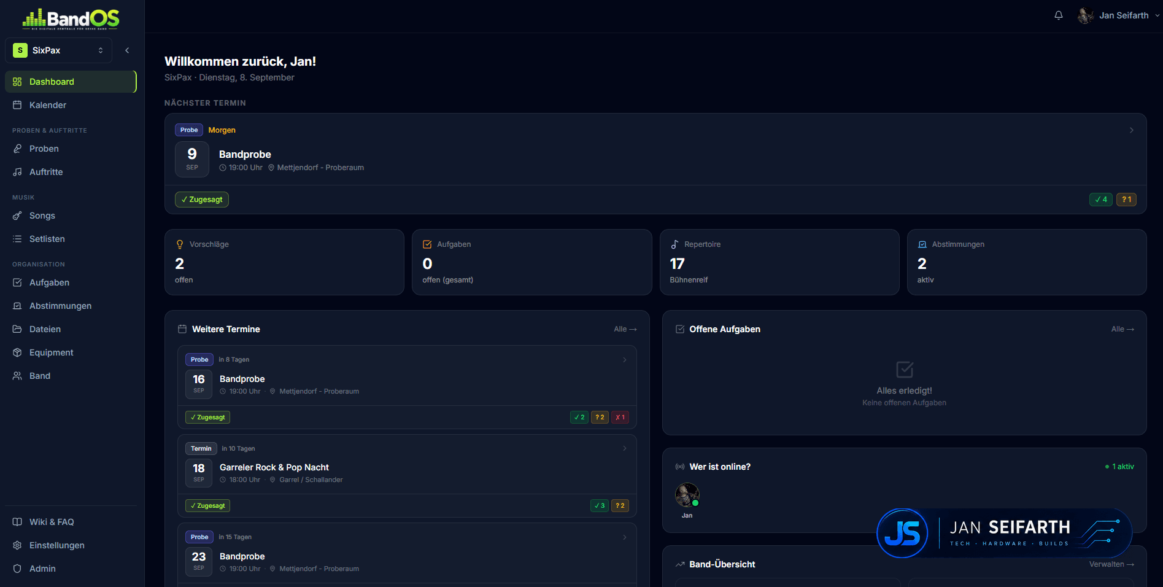
Task: Open chevron of the 23 Sep Bandprobe
Action: (625, 537)
